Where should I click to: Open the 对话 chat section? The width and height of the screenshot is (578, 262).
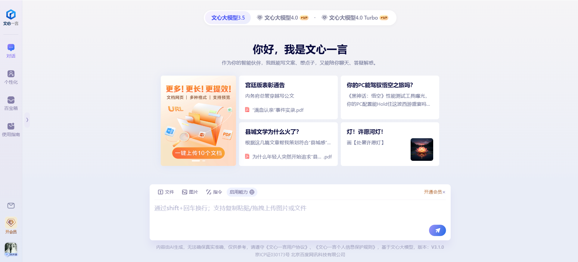(x=11, y=51)
